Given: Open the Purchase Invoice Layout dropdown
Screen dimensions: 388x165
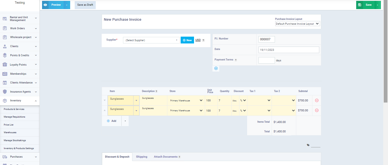Looking at the screenshot, I should [x=297, y=24].
